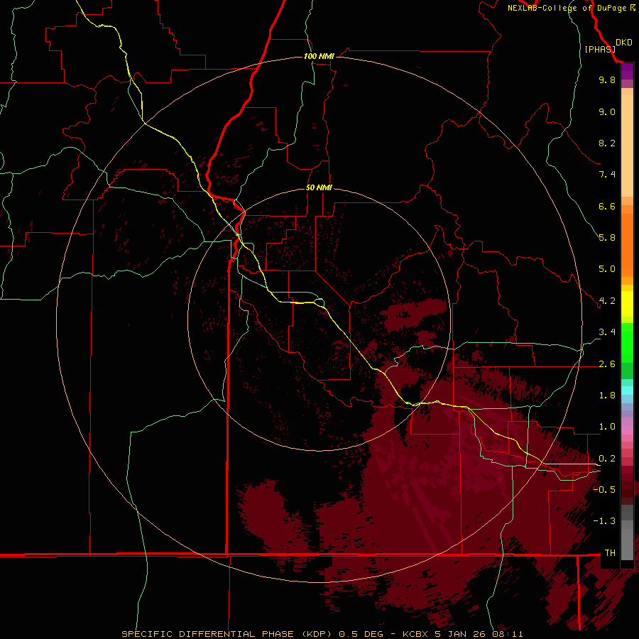The height and width of the screenshot is (639, 639).
Task: Click the 7.4 value on the scale
Action: pos(607,175)
